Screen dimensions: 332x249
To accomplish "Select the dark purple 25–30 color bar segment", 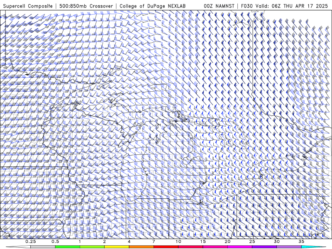I will click(264, 247).
